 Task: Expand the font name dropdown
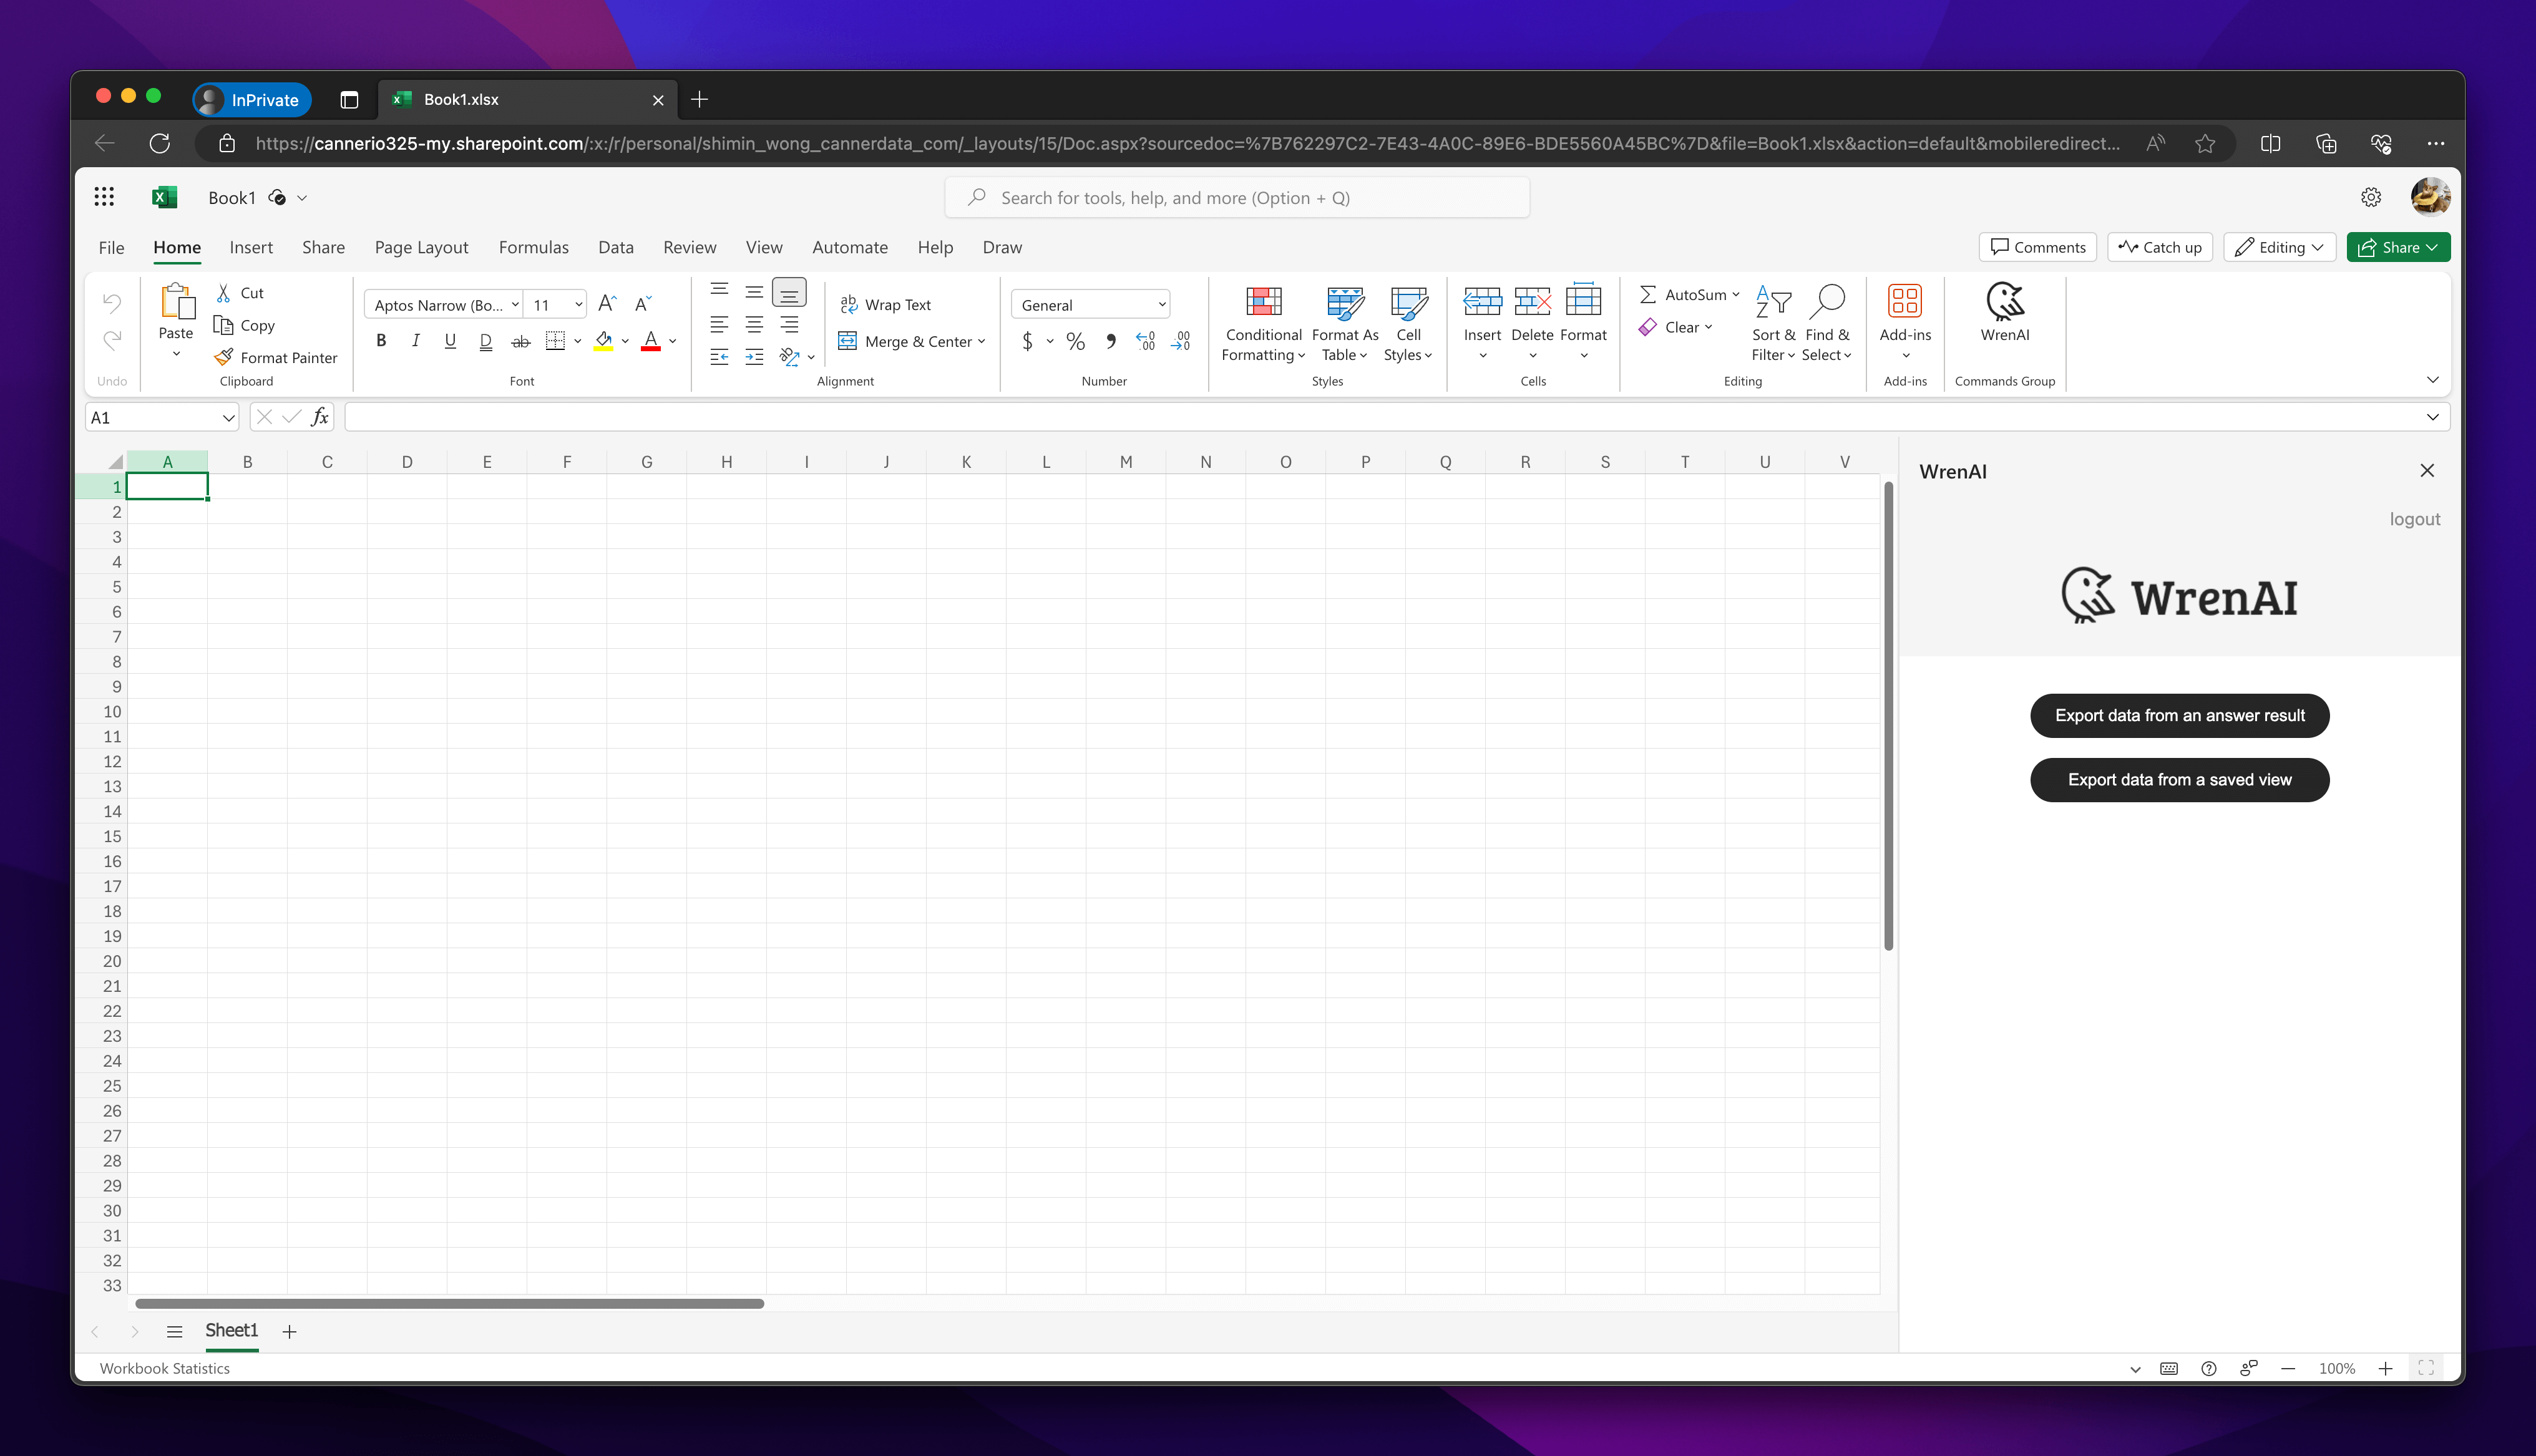[x=515, y=304]
